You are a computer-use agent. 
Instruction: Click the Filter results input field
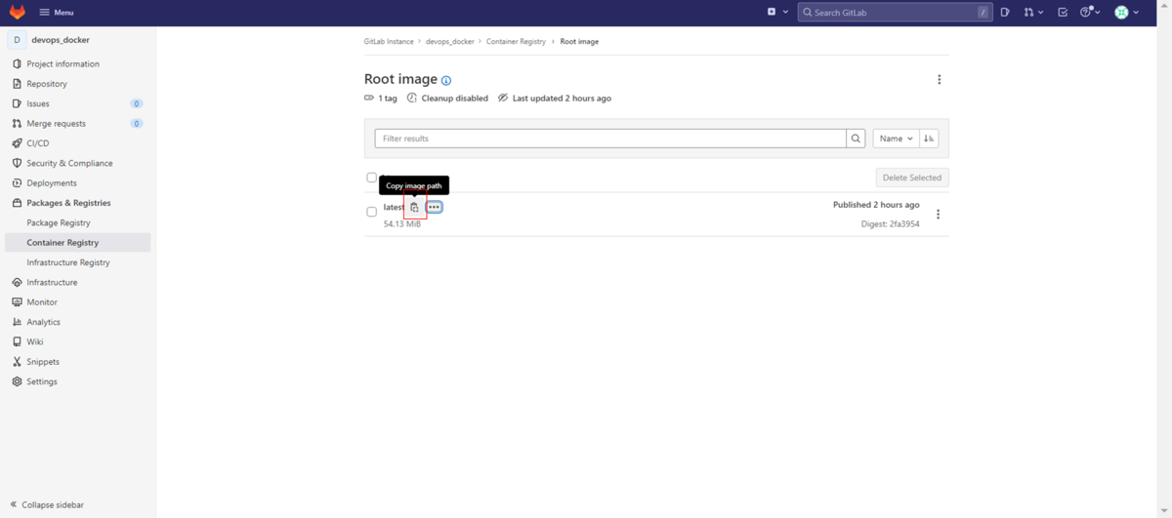pos(609,139)
